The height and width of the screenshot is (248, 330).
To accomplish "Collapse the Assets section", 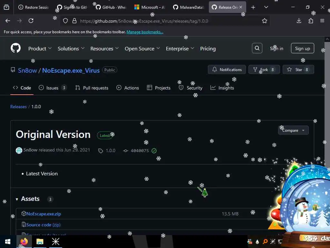I will point(28,199).
